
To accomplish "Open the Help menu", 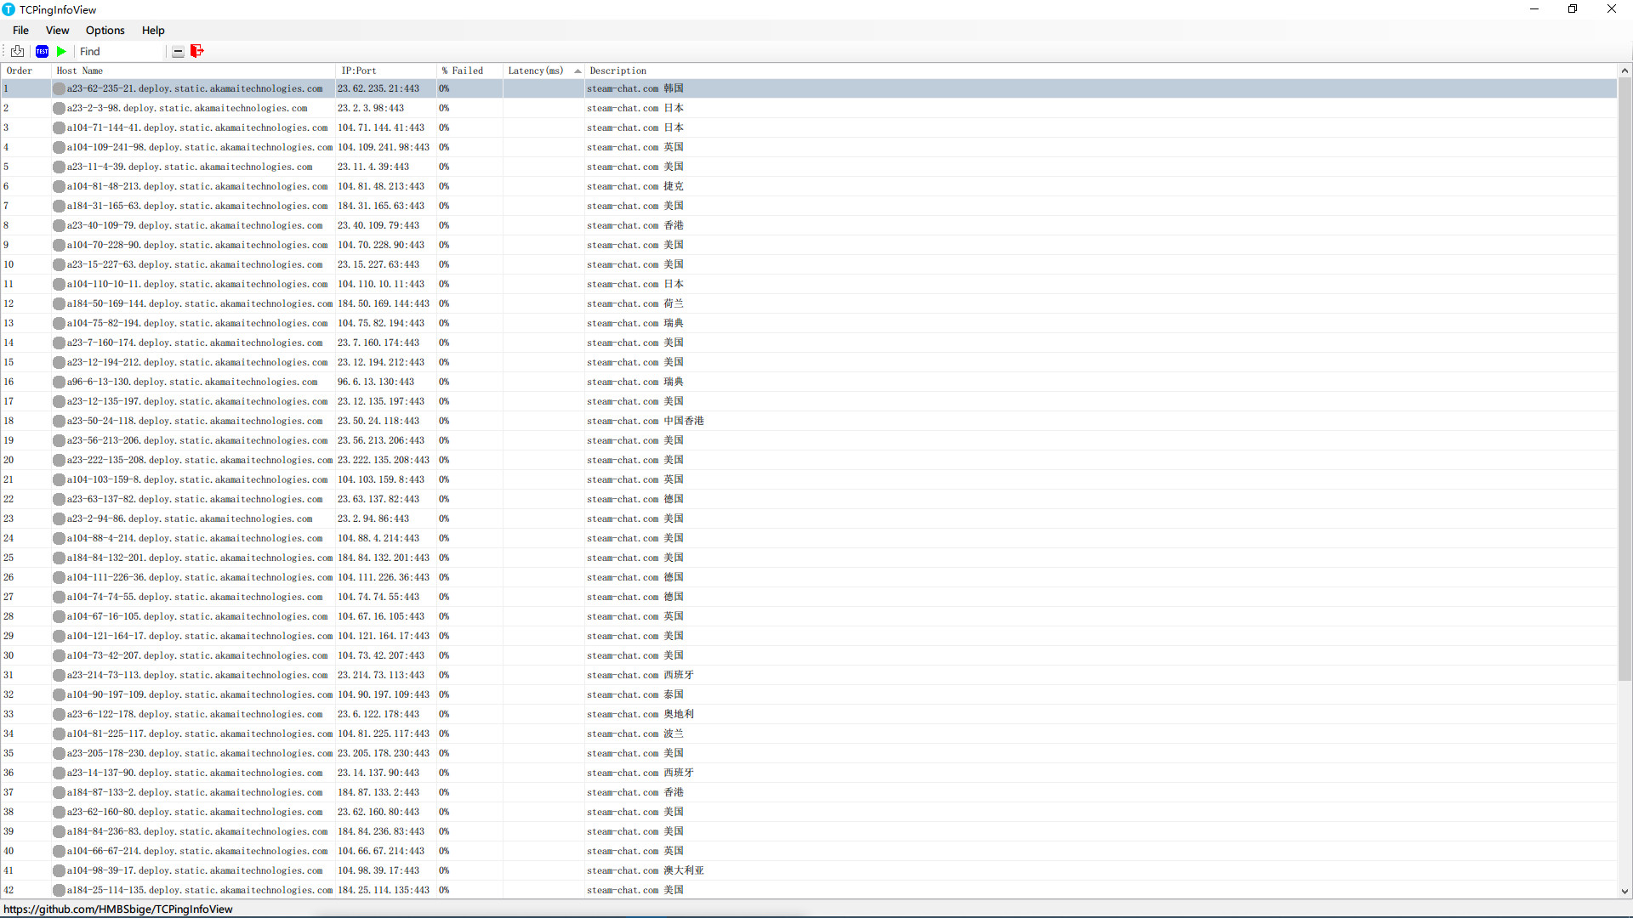I will coord(152,30).
